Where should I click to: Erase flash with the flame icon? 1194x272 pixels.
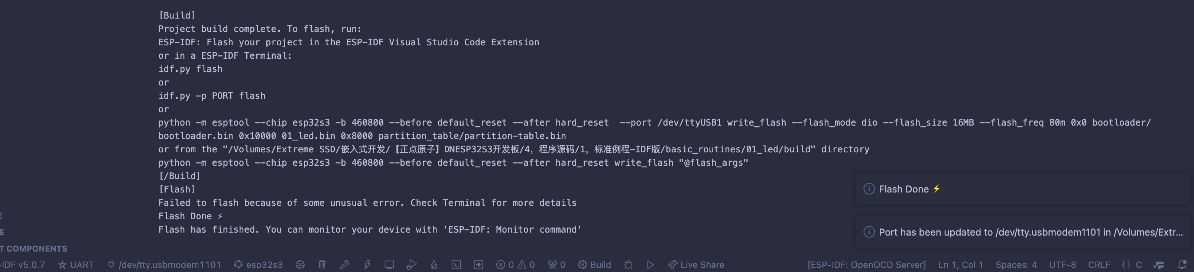(x=434, y=265)
